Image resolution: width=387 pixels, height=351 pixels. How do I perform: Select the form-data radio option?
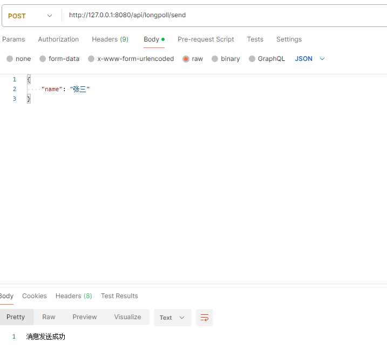coord(59,59)
